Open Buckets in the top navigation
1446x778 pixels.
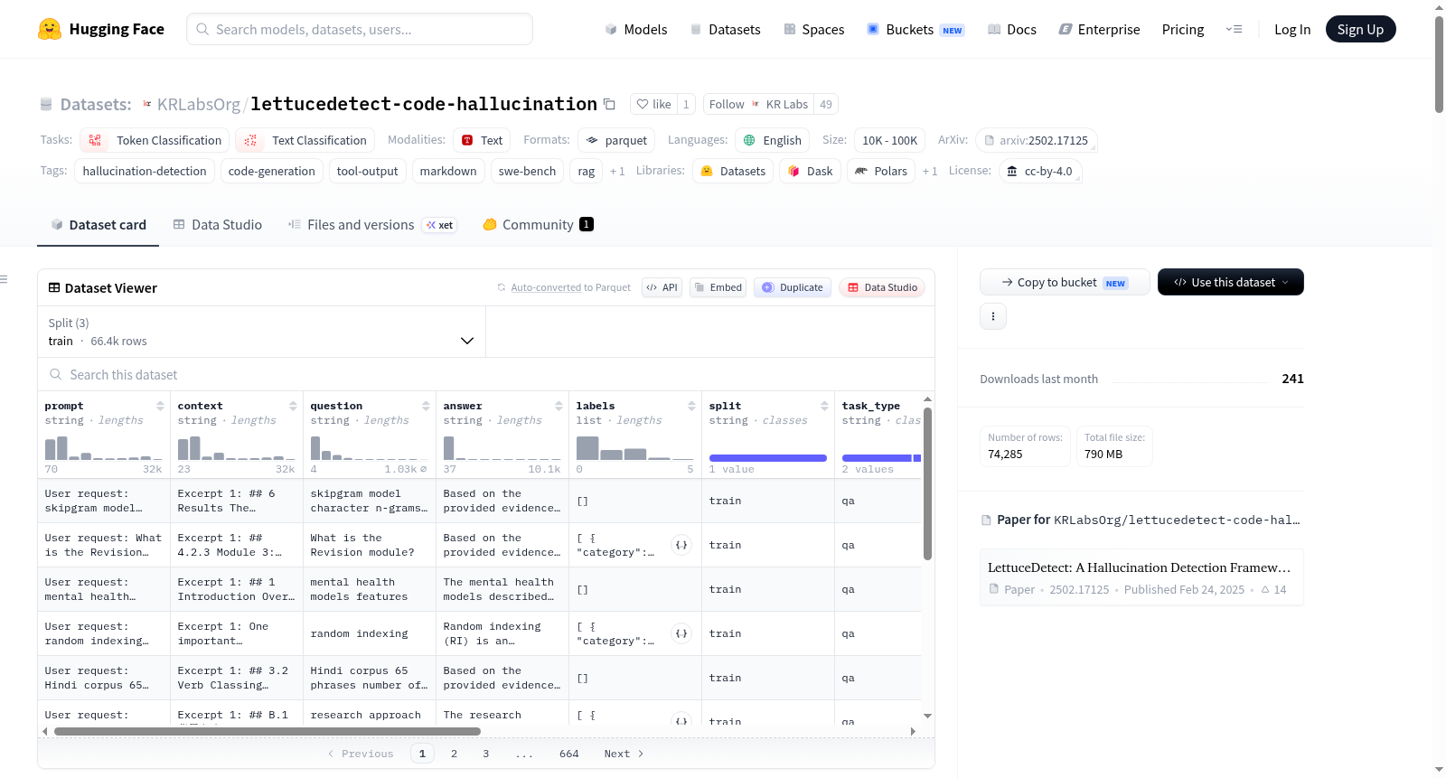pyautogui.click(x=915, y=29)
